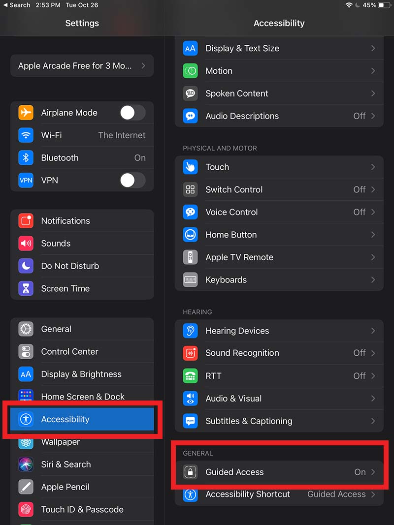The height and width of the screenshot is (525, 394).
Task: Tap the Hearing Devices ear icon
Action: tap(190, 331)
